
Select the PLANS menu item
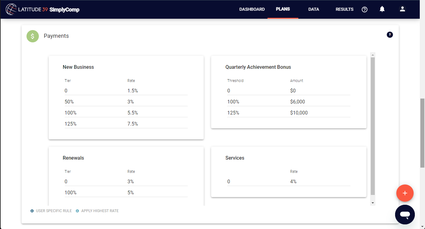(x=283, y=9)
